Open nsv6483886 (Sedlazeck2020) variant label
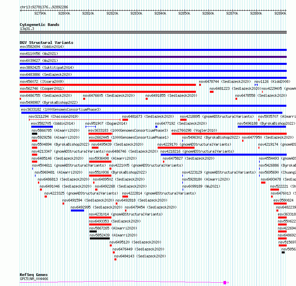Image resolution: width=296 pixels, height=286 pixels. 46,74
